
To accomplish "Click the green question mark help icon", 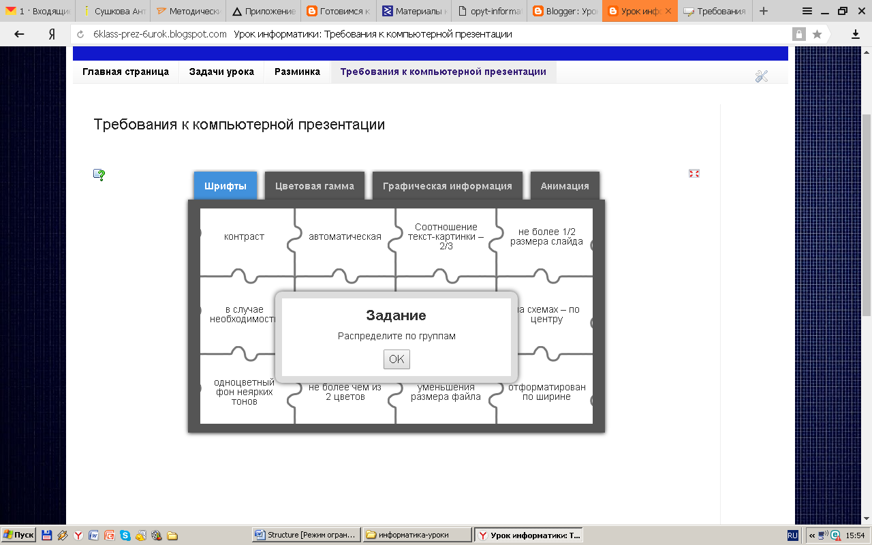I will click(x=99, y=175).
